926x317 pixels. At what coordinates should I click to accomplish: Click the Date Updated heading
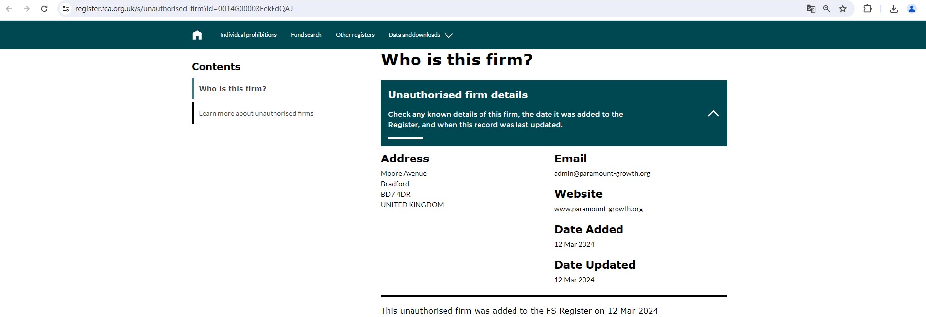595,265
